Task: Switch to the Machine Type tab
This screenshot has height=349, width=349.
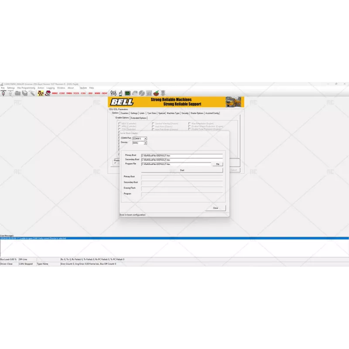Action: point(173,113)
